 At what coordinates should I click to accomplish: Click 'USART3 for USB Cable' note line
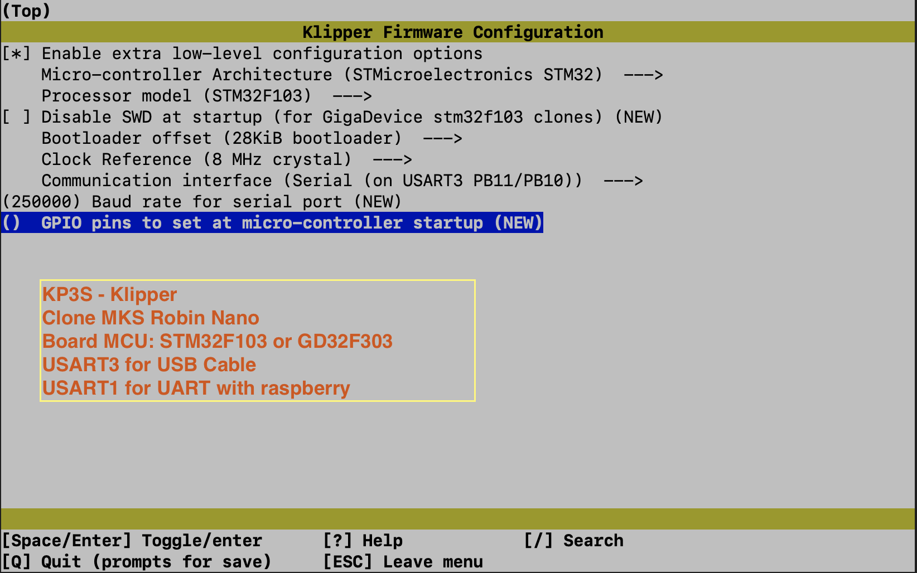tap(149, 365)
